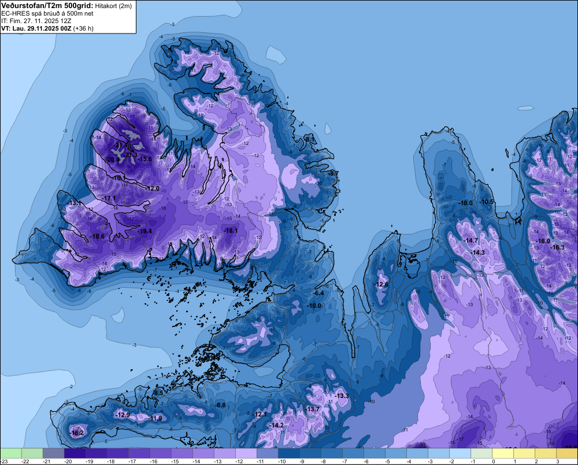Select the dark purple legend swatch for -20
Screen dimensions: 578x465
pyautogui.click(x=75, y=453)
